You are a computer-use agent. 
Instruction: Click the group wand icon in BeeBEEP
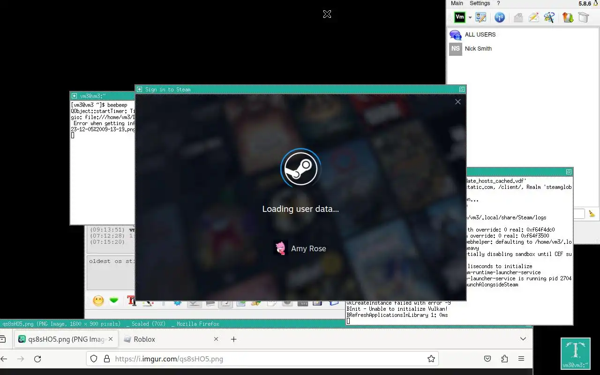click(x=549, y=17)
